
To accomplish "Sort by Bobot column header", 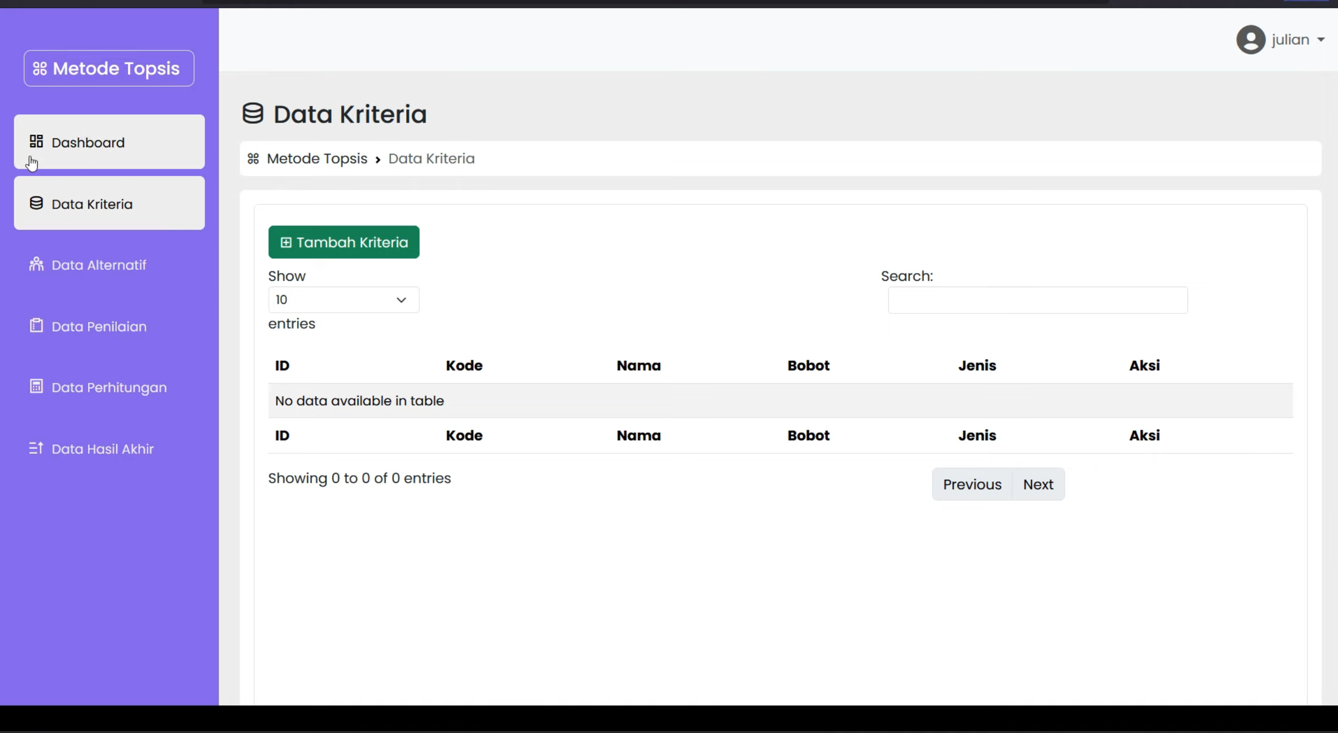I will pos(808,365).
